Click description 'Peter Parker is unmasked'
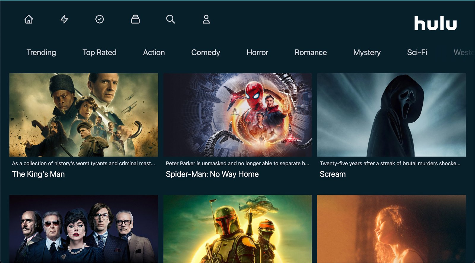Screen dimensions: 475x263 [x=237, y=164]
